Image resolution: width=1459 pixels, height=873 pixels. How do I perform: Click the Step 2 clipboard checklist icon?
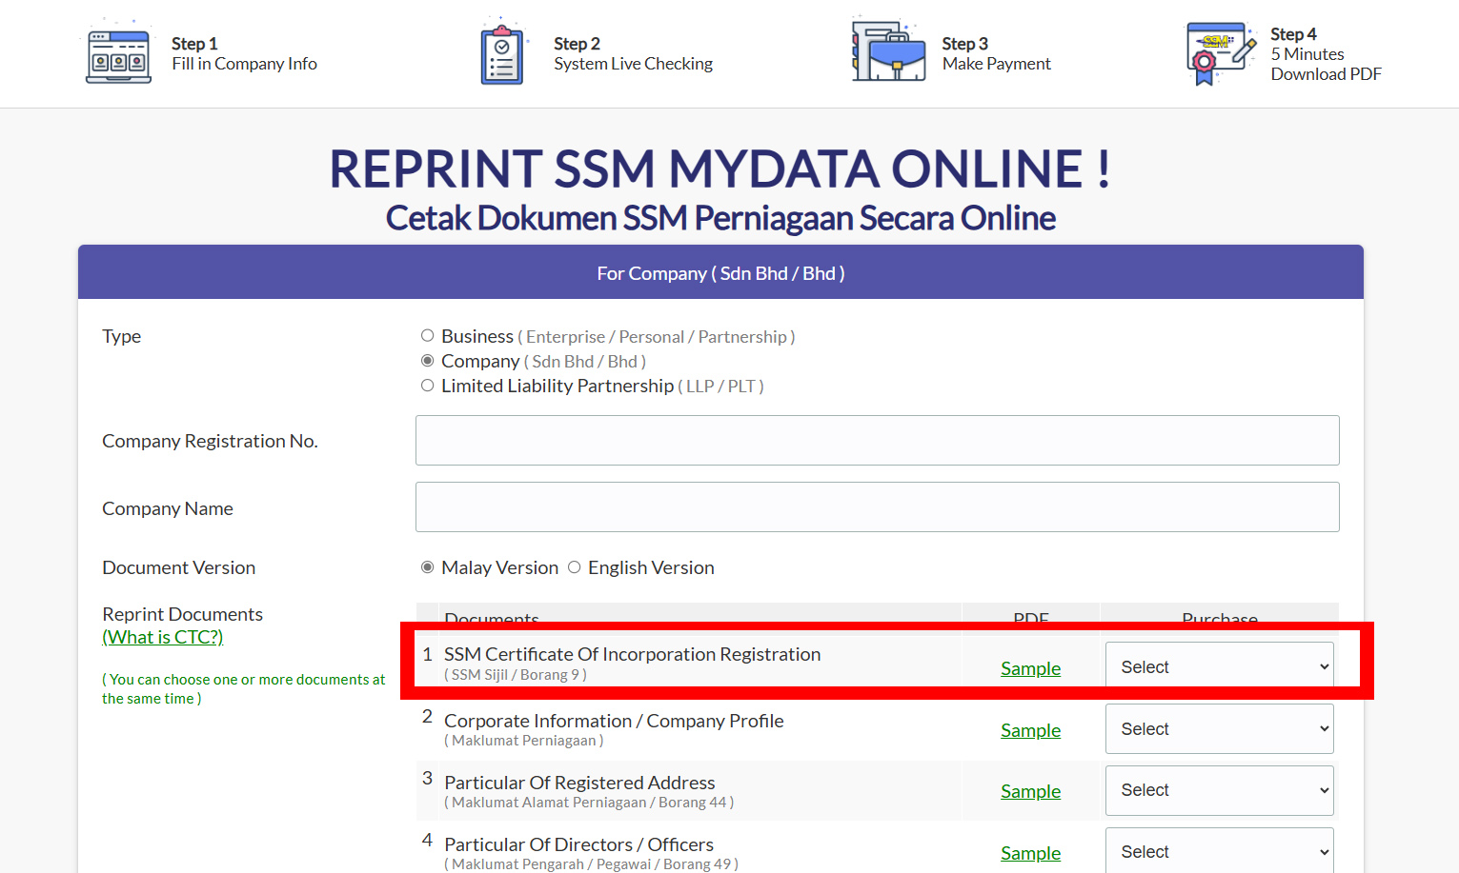[501, 55]
